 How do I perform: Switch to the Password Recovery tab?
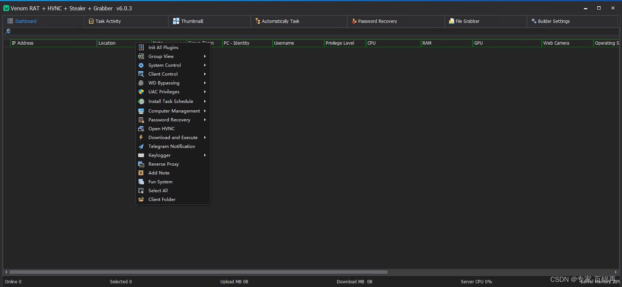pyautogui.click(x=396, y=21)
